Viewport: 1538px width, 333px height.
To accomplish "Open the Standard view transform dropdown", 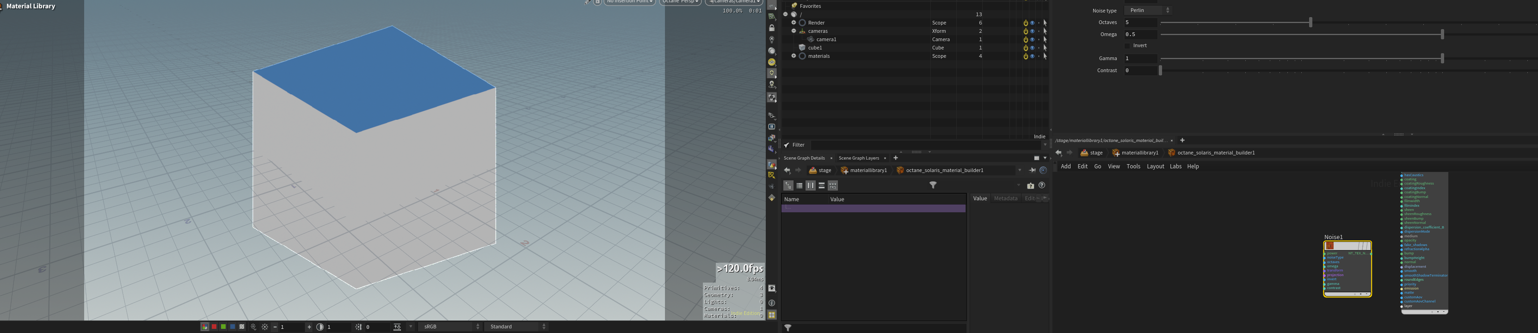I will [x=516, y=327].
